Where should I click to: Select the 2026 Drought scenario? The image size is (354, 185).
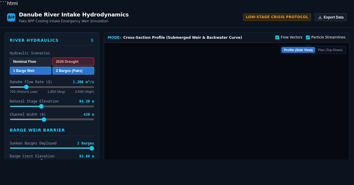73,62
